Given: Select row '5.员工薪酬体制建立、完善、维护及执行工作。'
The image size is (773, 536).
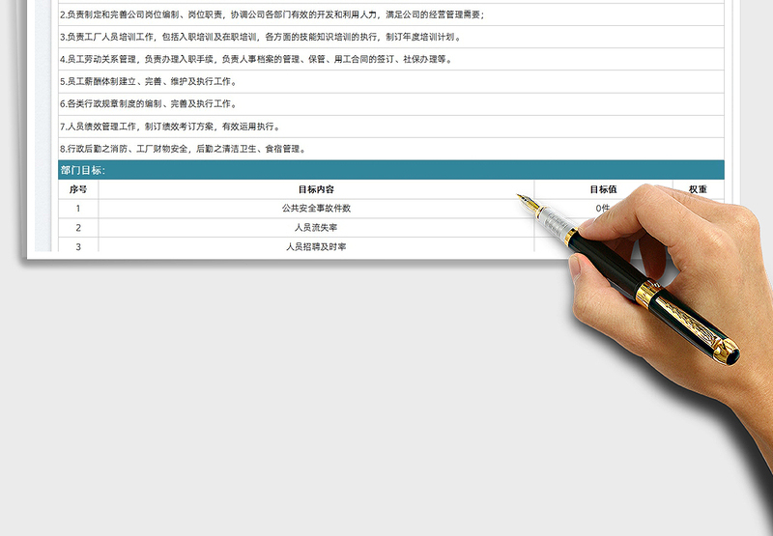Looking at the screenshot, I should pyautogui.click(x=391, y=82).
